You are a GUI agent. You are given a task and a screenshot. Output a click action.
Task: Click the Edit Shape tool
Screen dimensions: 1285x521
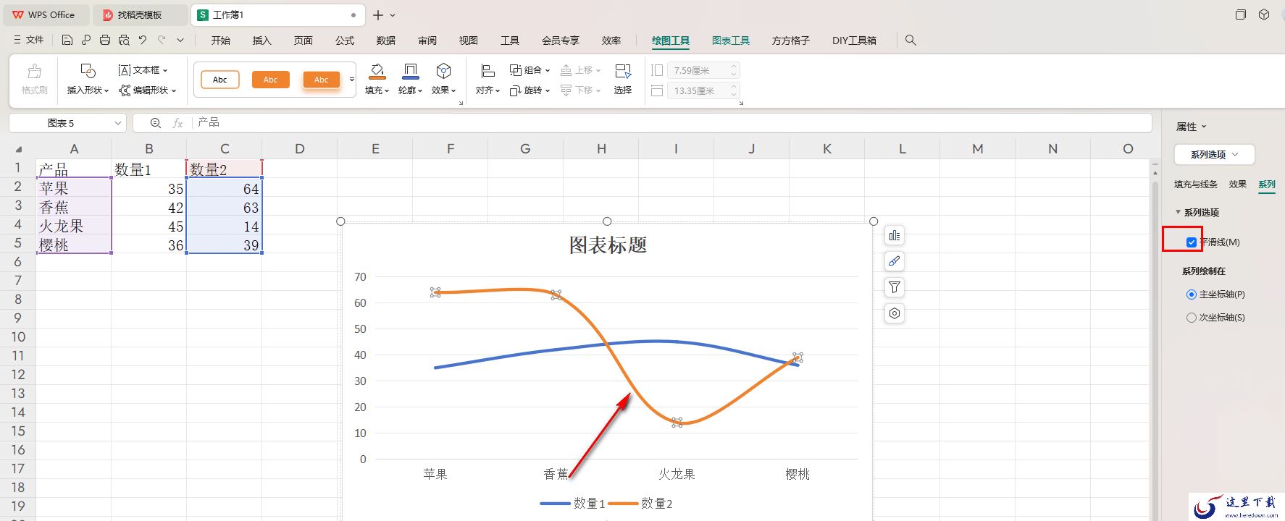(148, 90)
